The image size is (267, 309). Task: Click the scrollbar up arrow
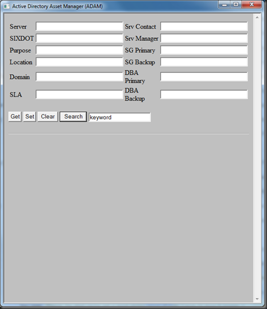click(257, 18)
